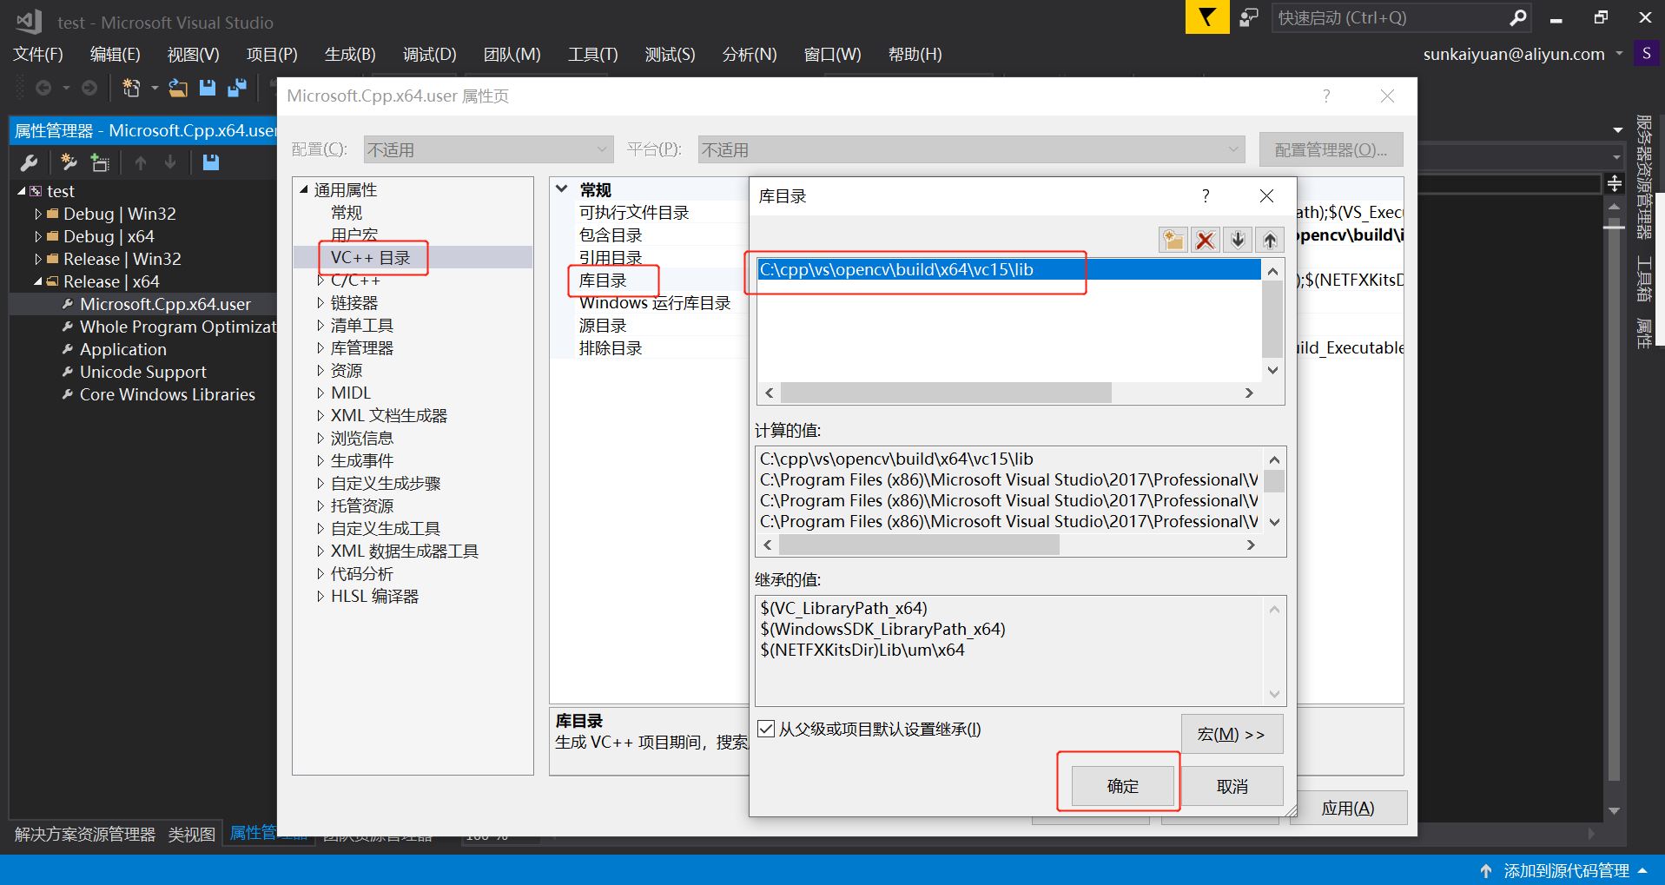Click help question mark in property page title

click(1326, 96)
